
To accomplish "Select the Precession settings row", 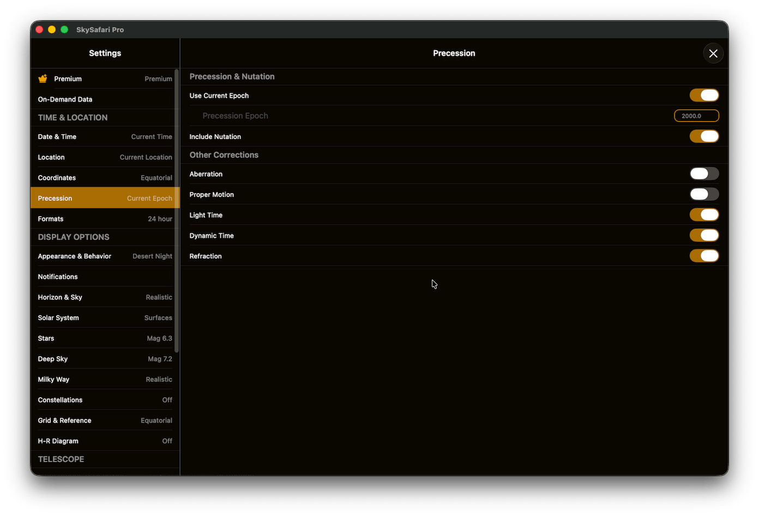I will 105,198.
